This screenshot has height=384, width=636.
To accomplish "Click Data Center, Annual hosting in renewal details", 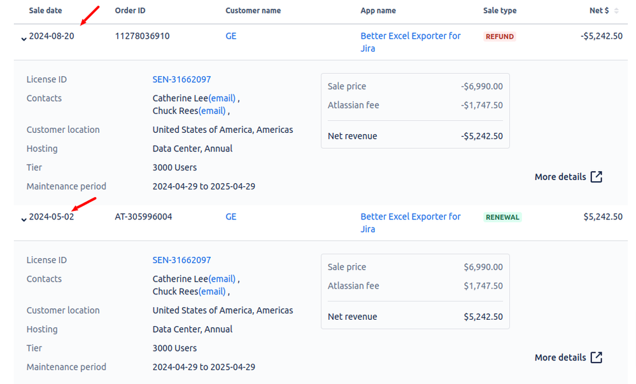I will click(x=193, y=329).
